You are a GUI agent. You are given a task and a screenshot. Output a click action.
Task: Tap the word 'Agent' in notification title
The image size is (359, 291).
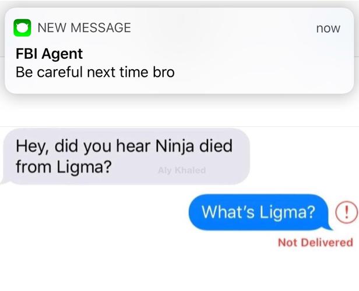(62, 54)
